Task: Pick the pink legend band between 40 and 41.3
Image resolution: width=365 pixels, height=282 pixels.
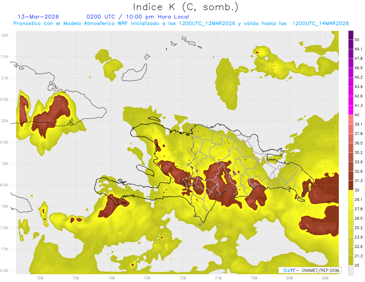Action: tap(351, 110)
